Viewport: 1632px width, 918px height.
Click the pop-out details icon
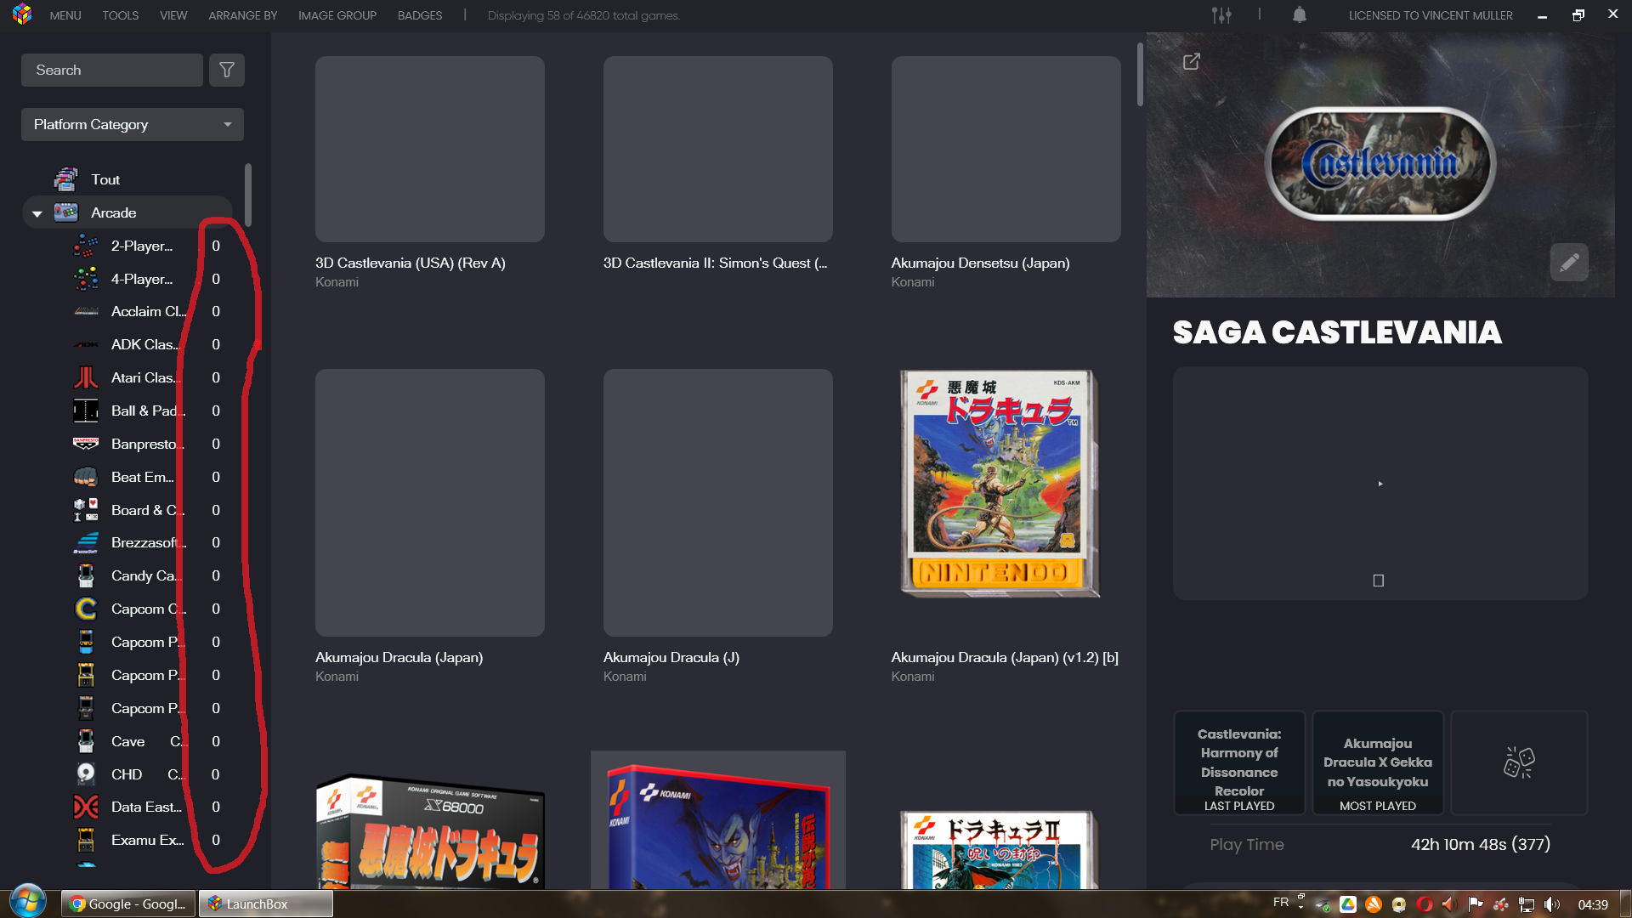click(1192, 61)
